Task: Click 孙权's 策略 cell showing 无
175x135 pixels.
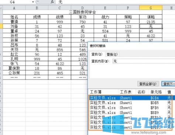Action: tap(128, 36)
